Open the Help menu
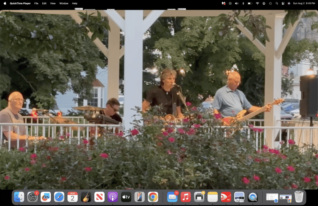 pyautogui.click(x=75, y=4)
